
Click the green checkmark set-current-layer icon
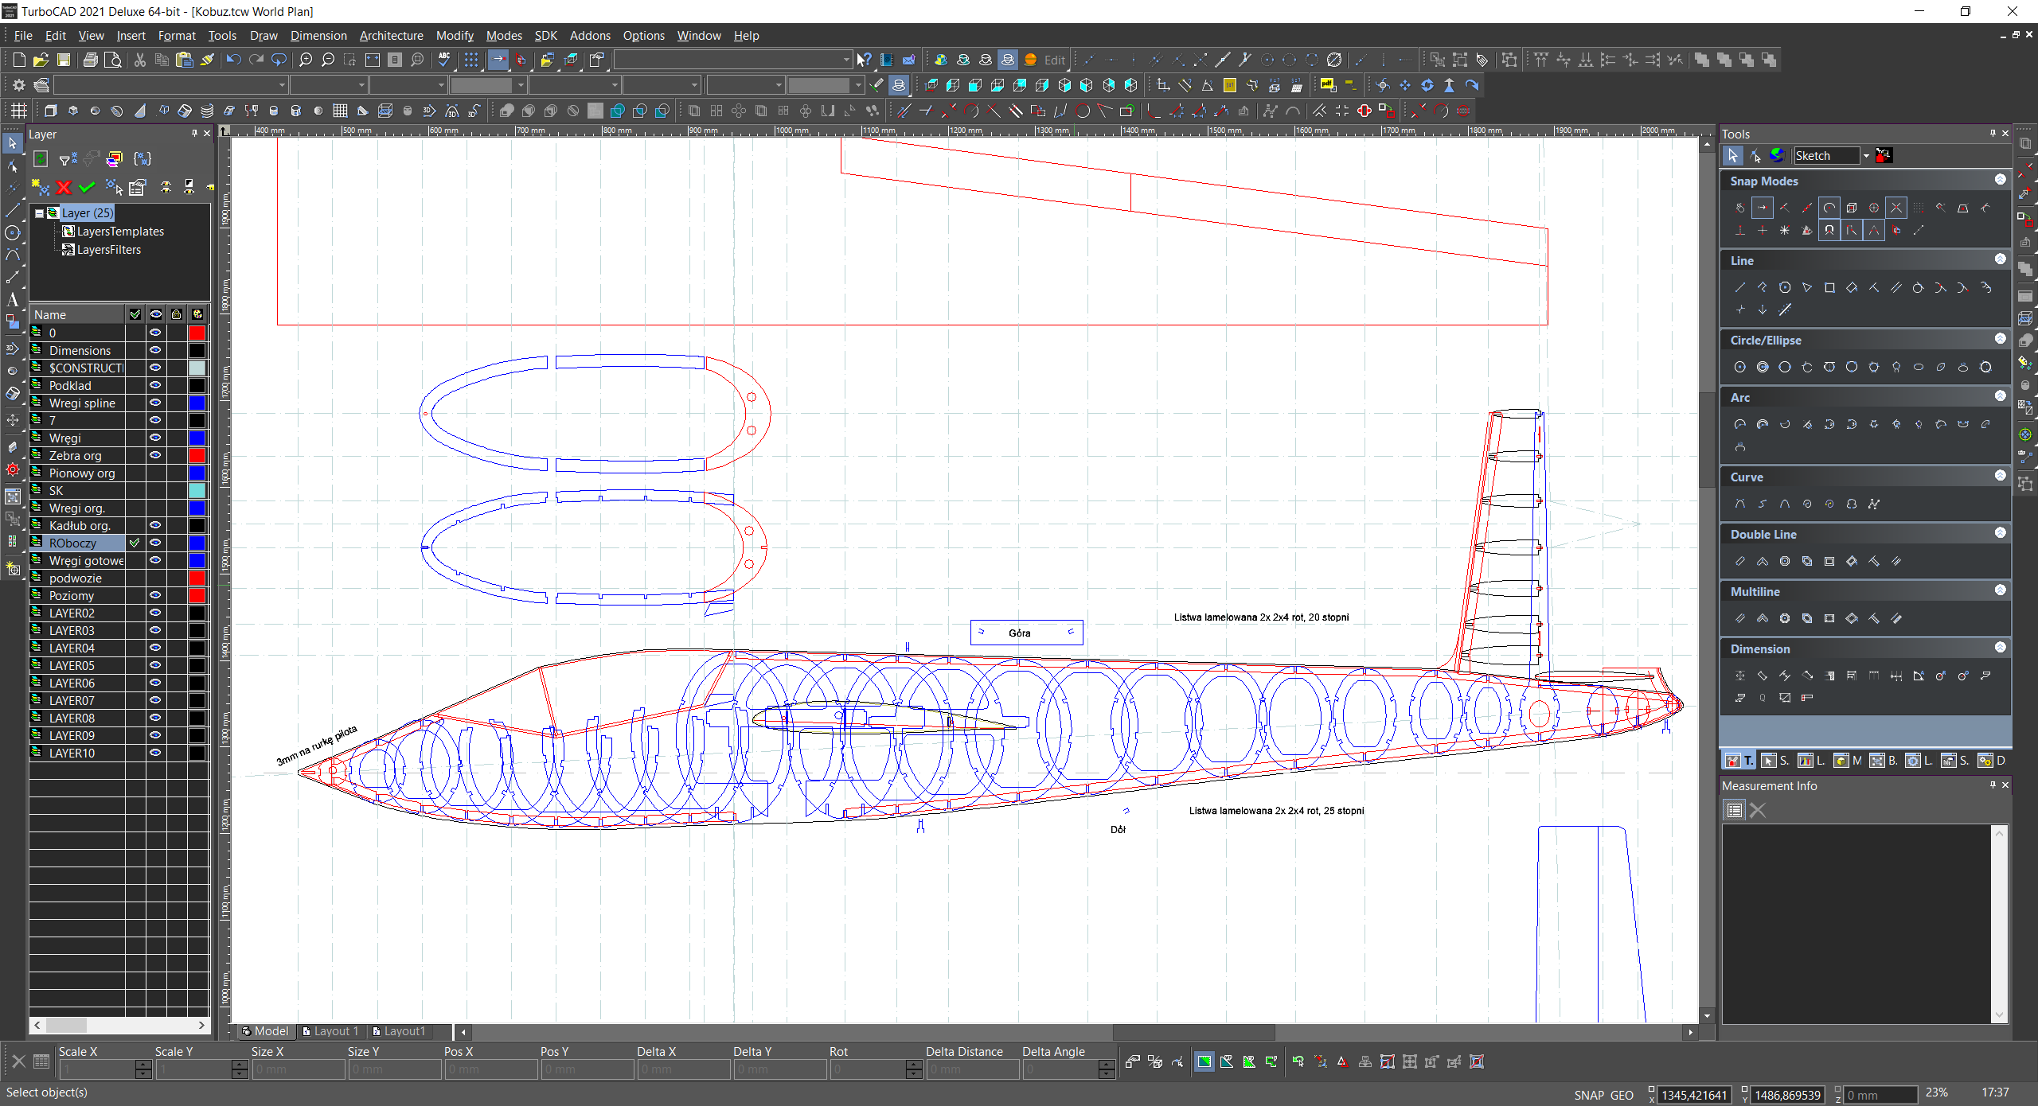pos(87,187)
